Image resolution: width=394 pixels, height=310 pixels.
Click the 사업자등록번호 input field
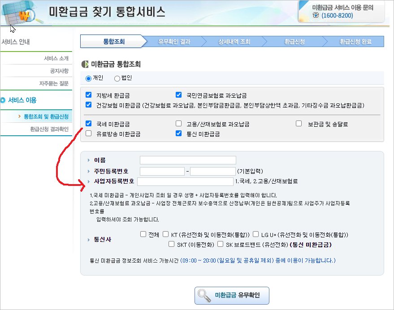click(185, 182)
